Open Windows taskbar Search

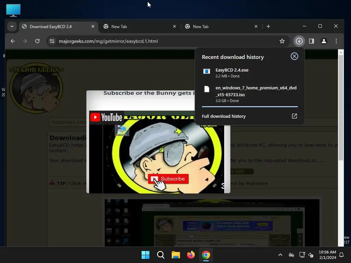coord(160,255)
